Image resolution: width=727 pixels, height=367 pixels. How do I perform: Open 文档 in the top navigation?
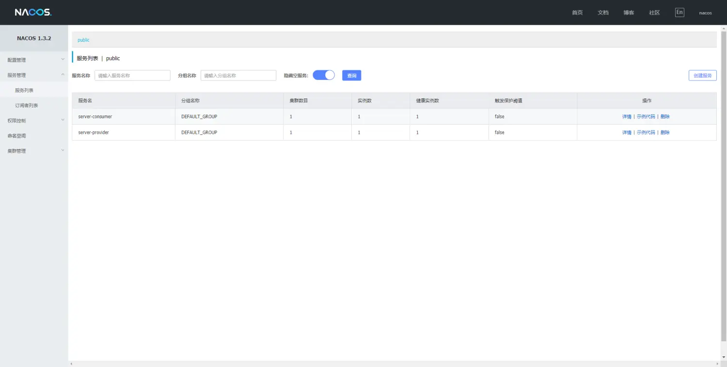click(603, 13)
